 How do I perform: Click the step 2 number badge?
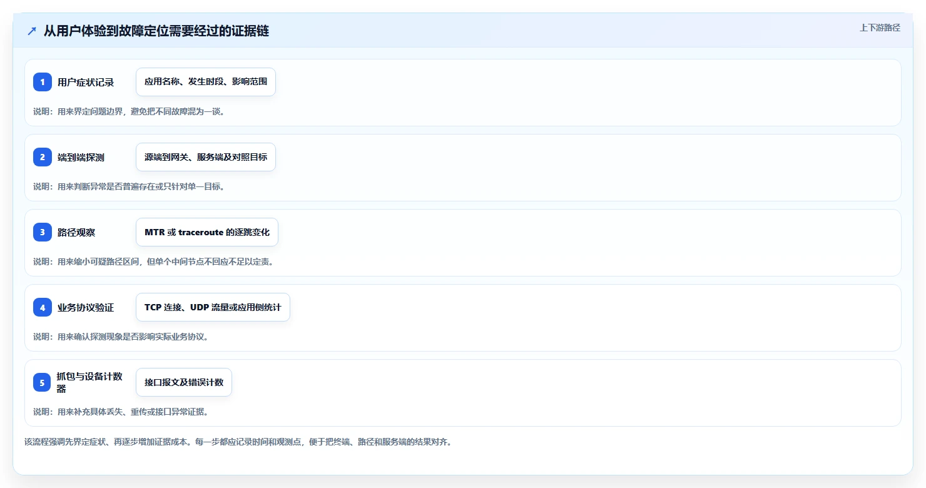43,157
